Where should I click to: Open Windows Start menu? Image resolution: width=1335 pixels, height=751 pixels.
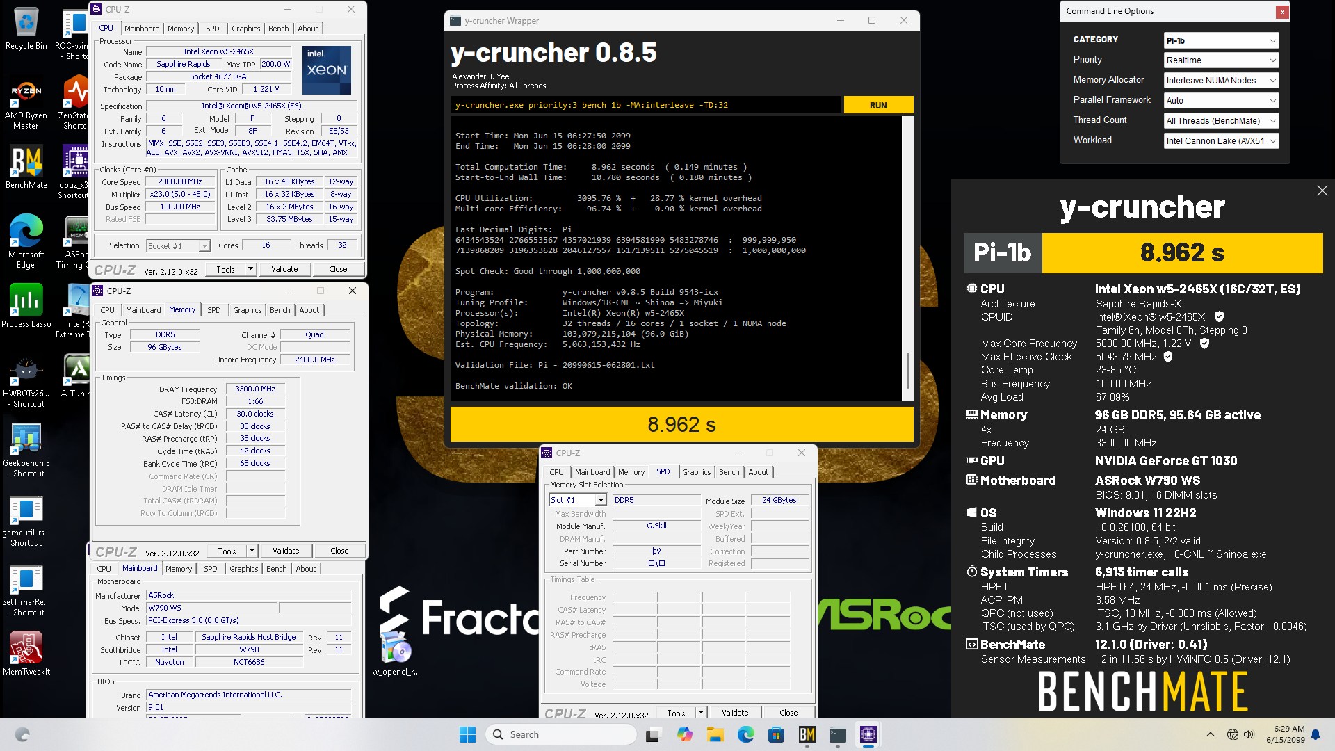[x=467, y=734]
